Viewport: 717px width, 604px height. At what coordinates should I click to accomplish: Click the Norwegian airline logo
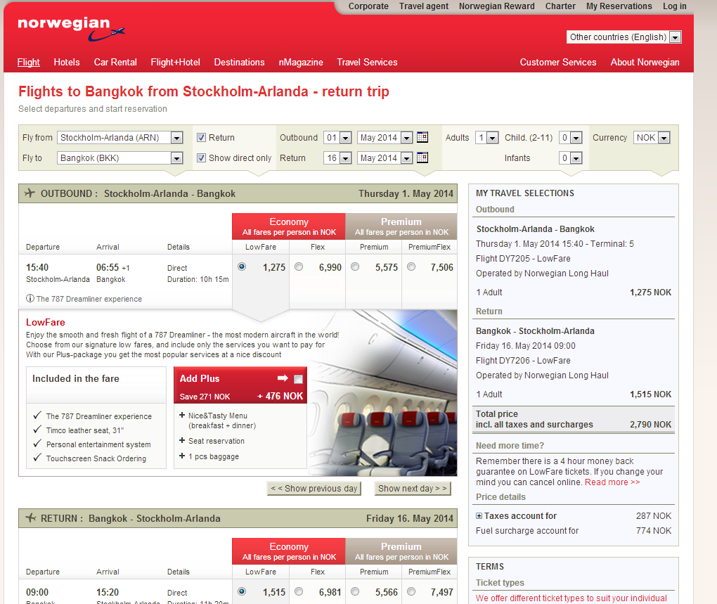pos(71,29)
